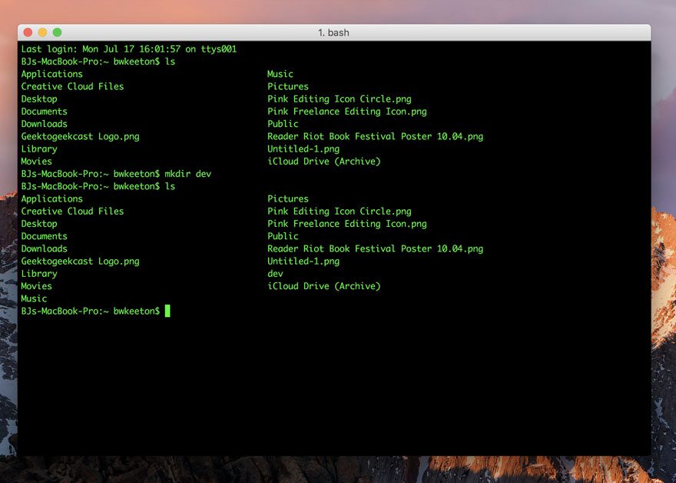
Task: Click "Pictures" directly above the mkdir command
Action: 288,87
